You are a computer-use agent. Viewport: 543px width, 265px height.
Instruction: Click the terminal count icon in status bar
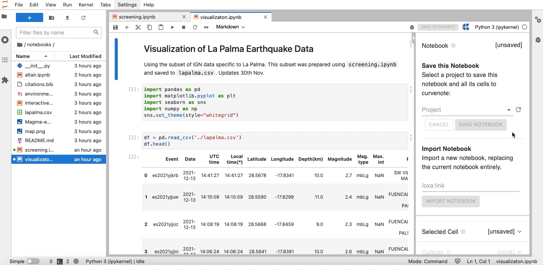point(60,261)
